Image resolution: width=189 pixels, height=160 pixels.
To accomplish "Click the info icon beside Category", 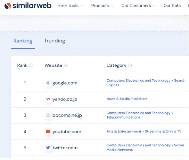I will (x=130, y=65).
